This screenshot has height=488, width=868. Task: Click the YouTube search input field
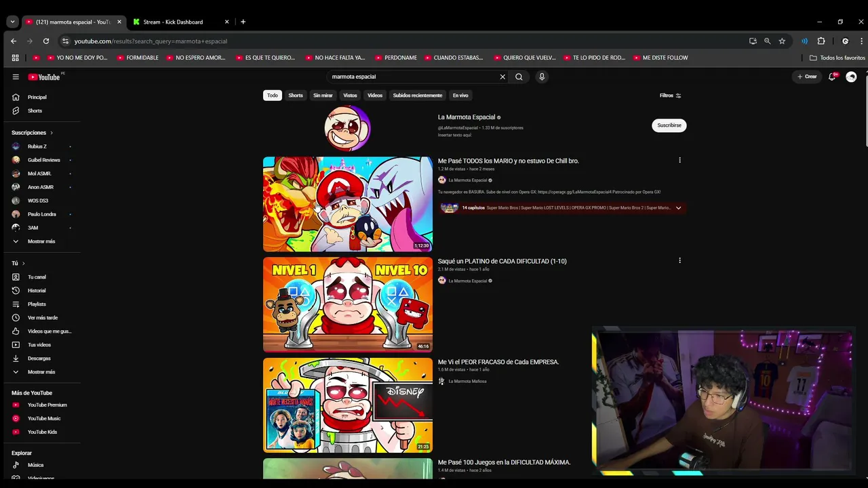pos(414,77)
